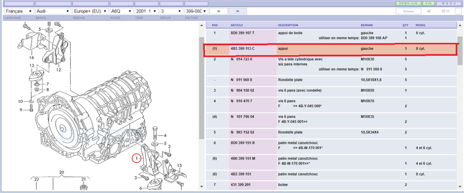464x193 pixels.
Task: Open the Brand dropdown showing Audi
Action: tap(53, 11)
